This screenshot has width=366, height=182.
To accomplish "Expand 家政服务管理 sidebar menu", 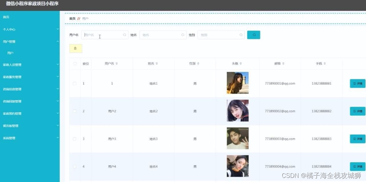I will [x=30, y=77].
